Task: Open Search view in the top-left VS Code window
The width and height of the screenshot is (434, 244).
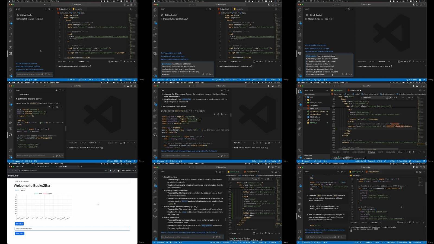Action: tap(10, 16)
